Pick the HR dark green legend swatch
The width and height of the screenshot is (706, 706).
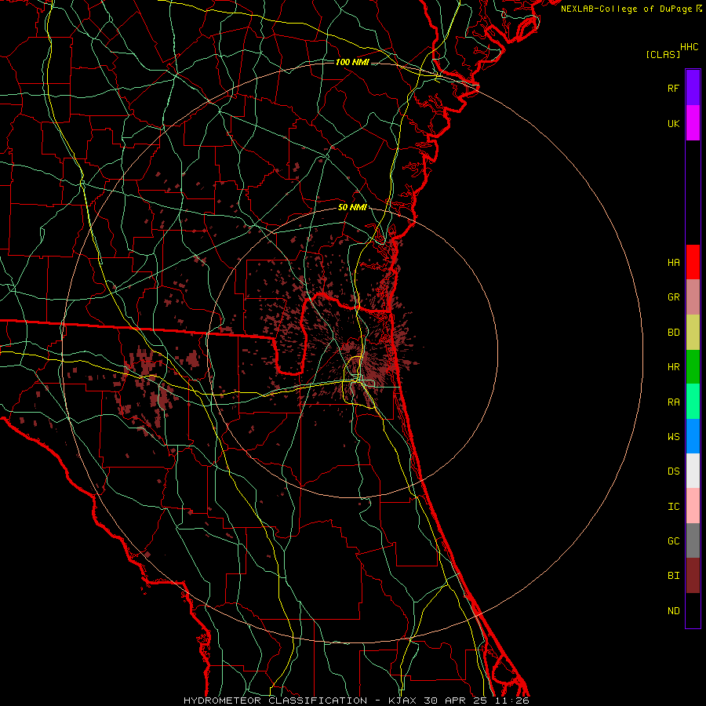693,367
